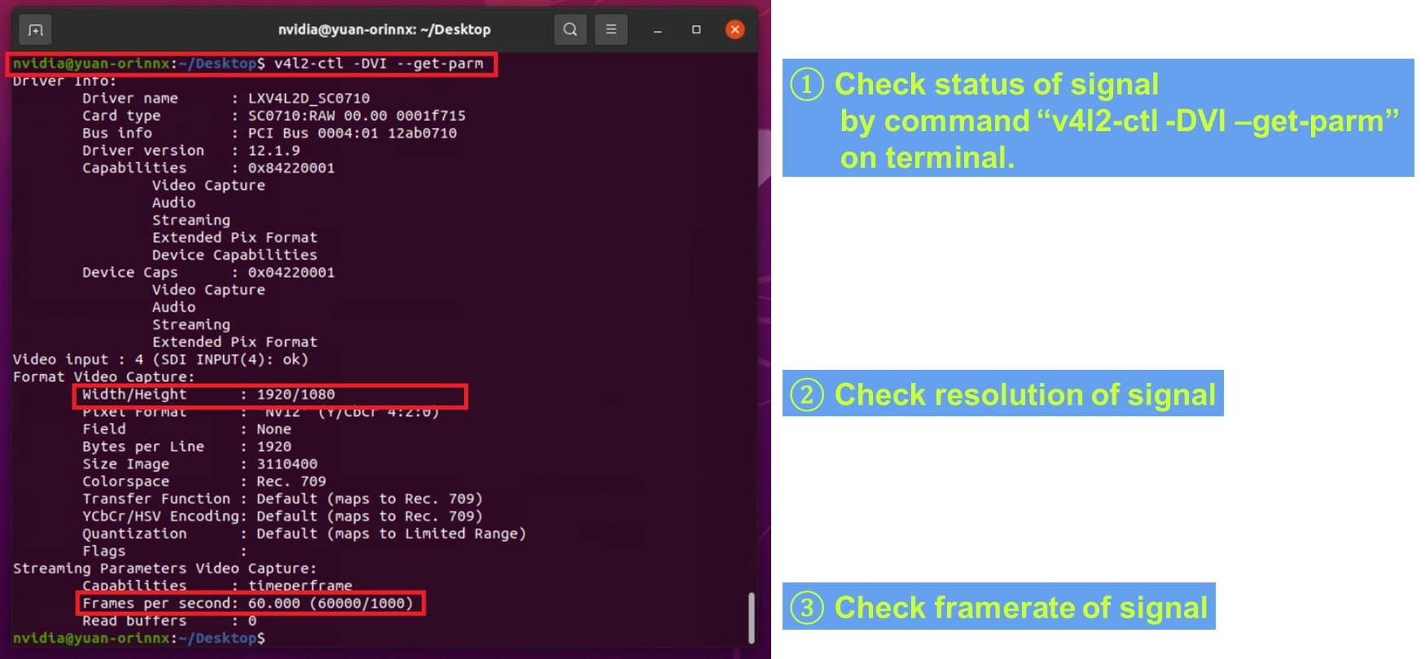Click the Driver name LXV4L2D_SC0710 line
Image resolution: width=1425 pixels, height=659 pixels.
tap(226, 99)
